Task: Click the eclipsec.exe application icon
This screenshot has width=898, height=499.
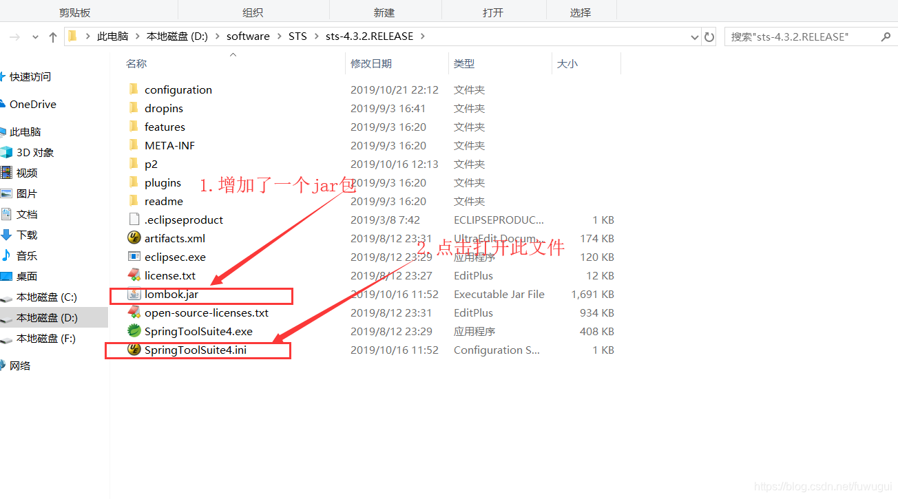Action: 134,257
